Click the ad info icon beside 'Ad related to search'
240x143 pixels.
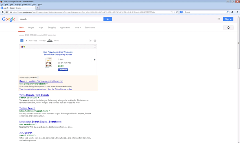pyautogui.click(x=38, y=77)
